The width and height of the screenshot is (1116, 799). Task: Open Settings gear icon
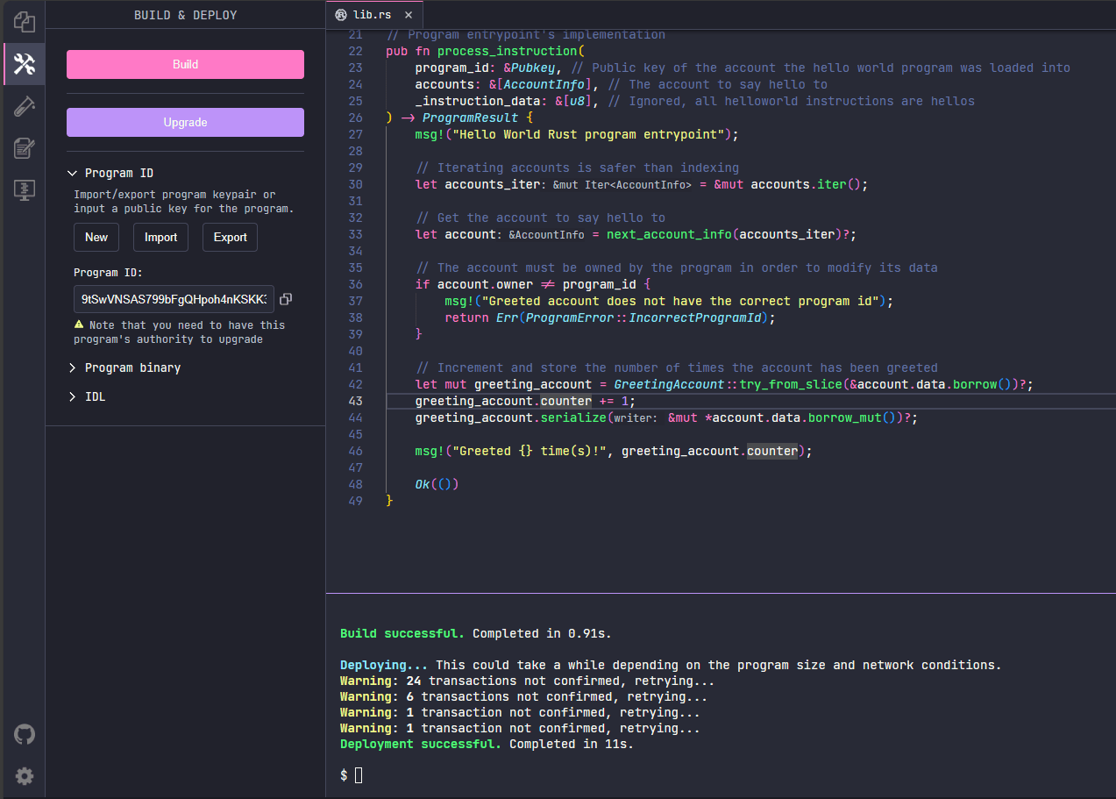(x=24, y=776)
